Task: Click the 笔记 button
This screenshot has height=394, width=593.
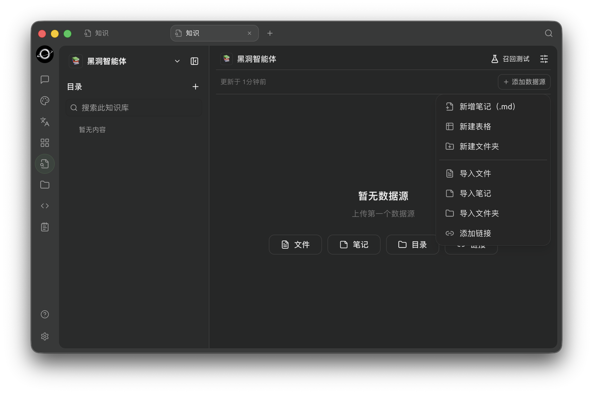Action: pos(354,245)
